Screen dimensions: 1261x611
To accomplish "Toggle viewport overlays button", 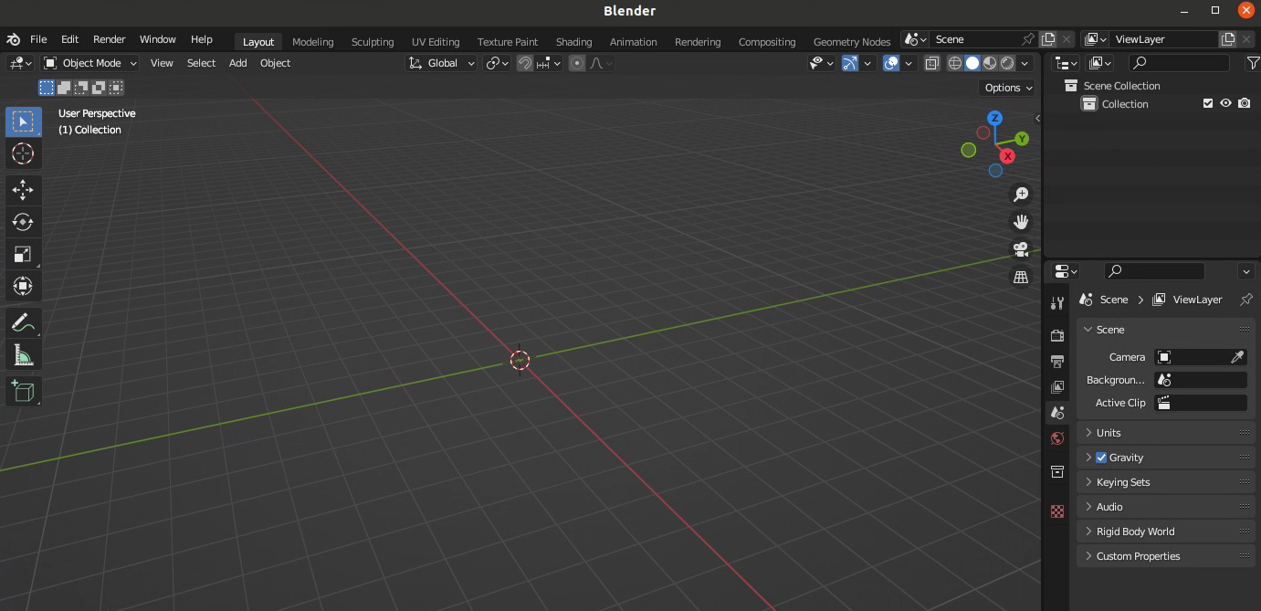I will click(x=892, y=63).
